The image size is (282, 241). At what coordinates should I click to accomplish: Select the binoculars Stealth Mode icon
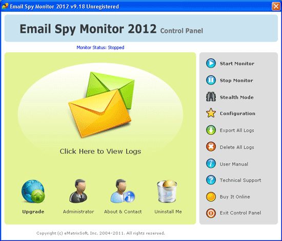click(x=211, y=97)
